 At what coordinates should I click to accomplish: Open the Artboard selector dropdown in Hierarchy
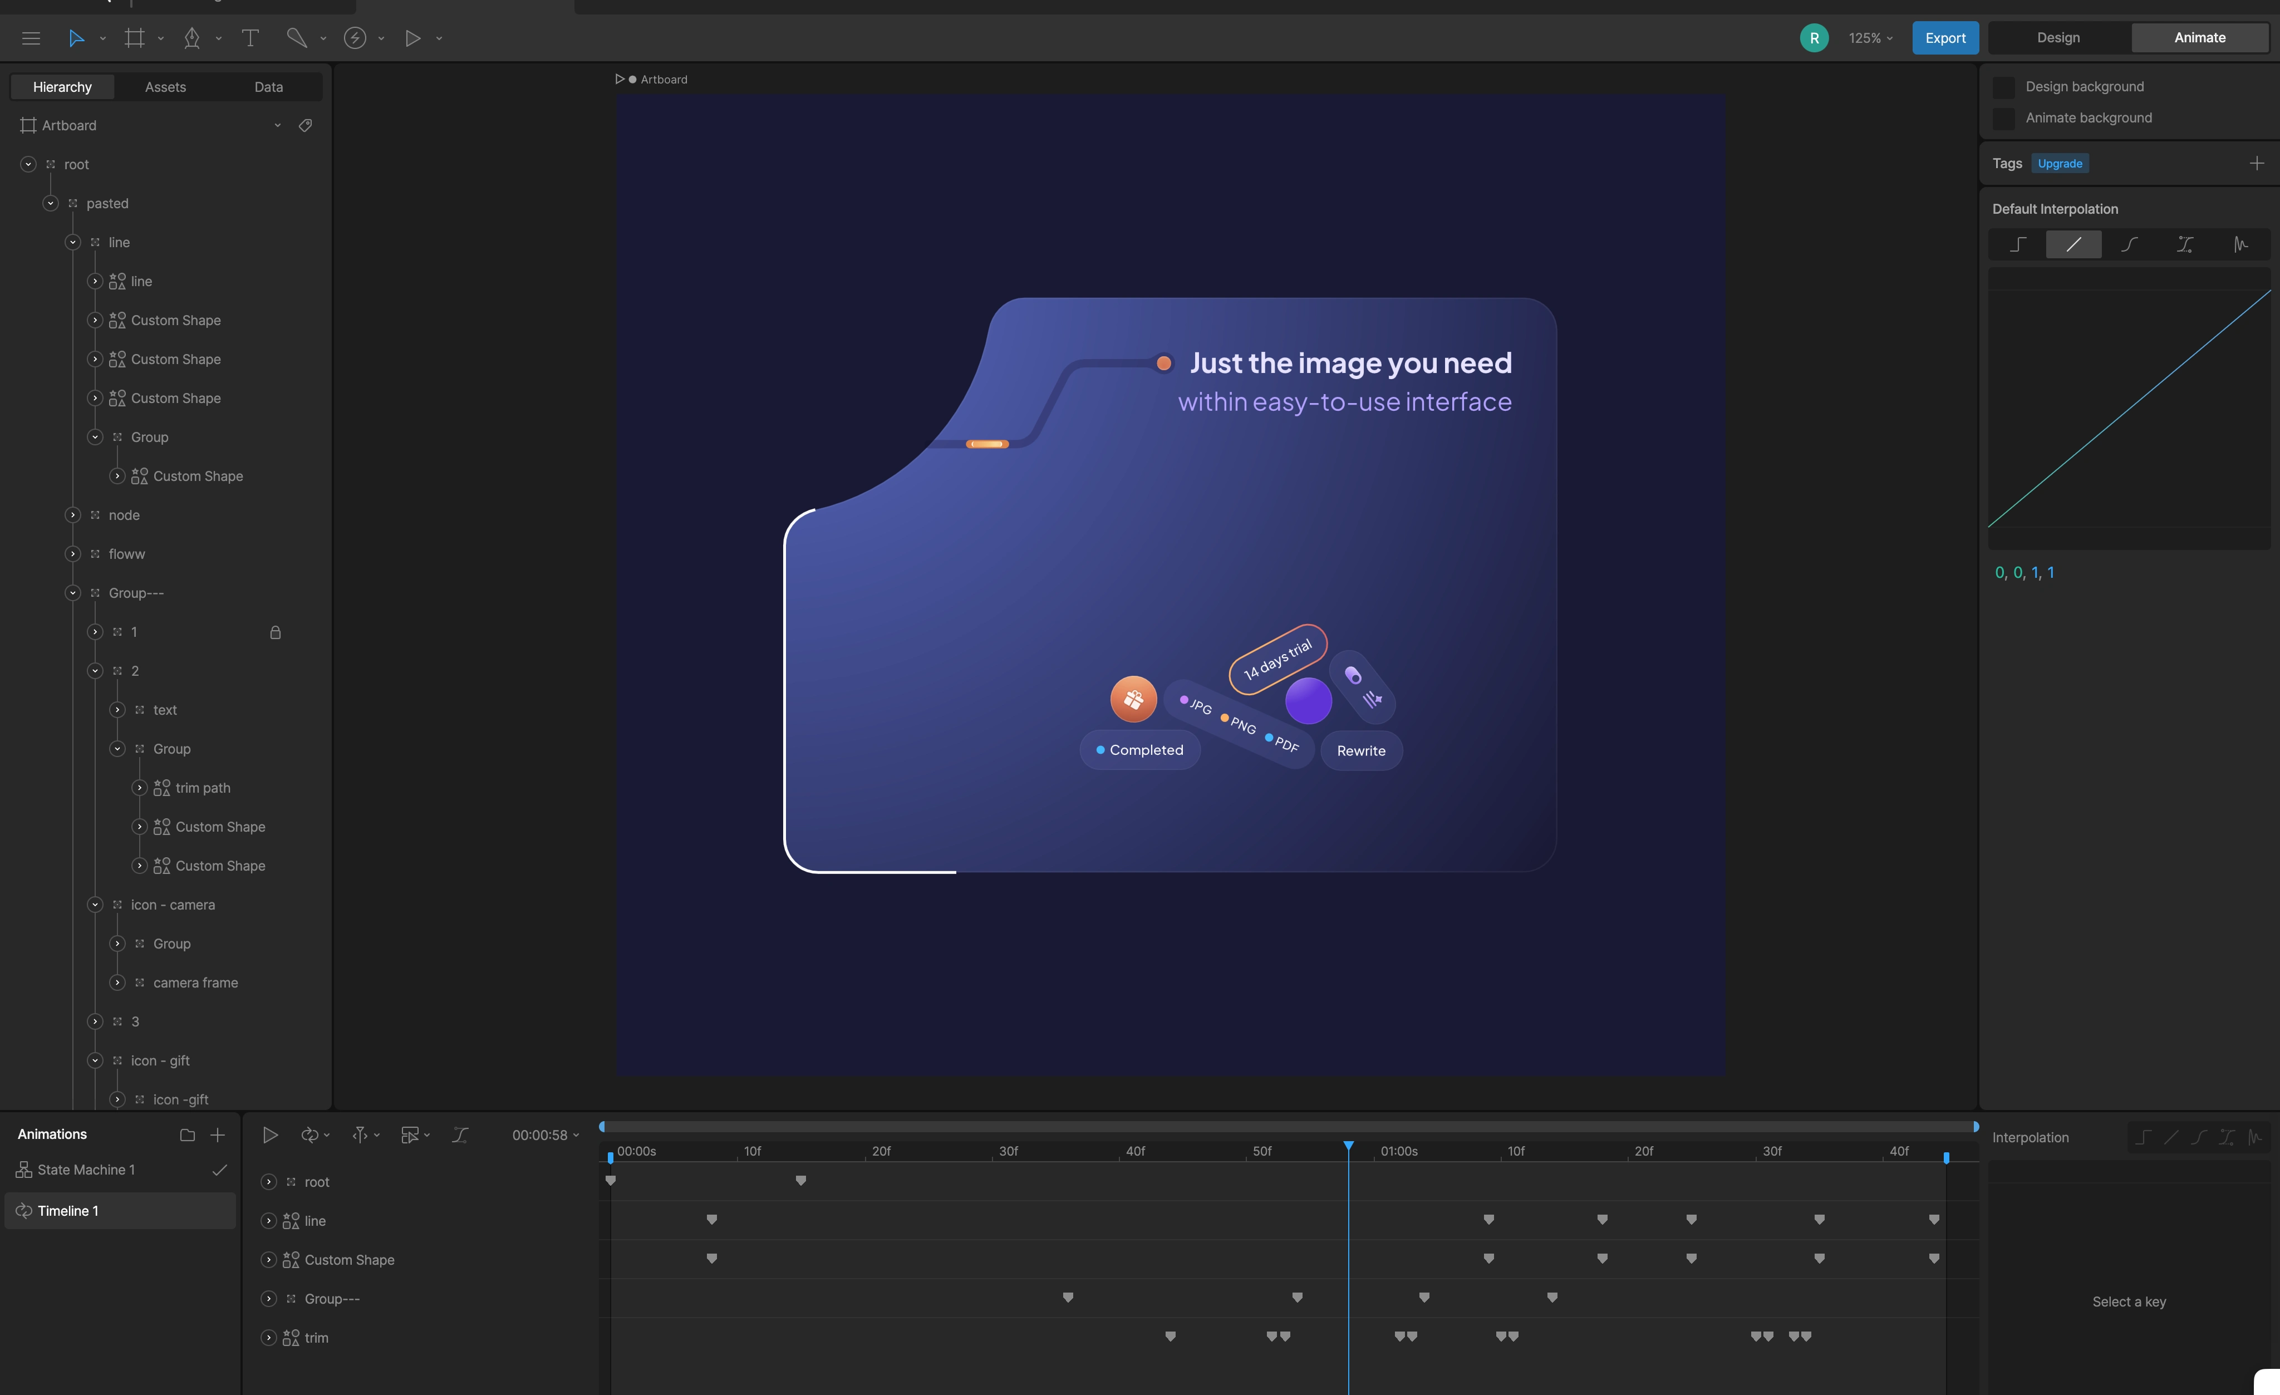pyautogui.click(x=278, y=126)
